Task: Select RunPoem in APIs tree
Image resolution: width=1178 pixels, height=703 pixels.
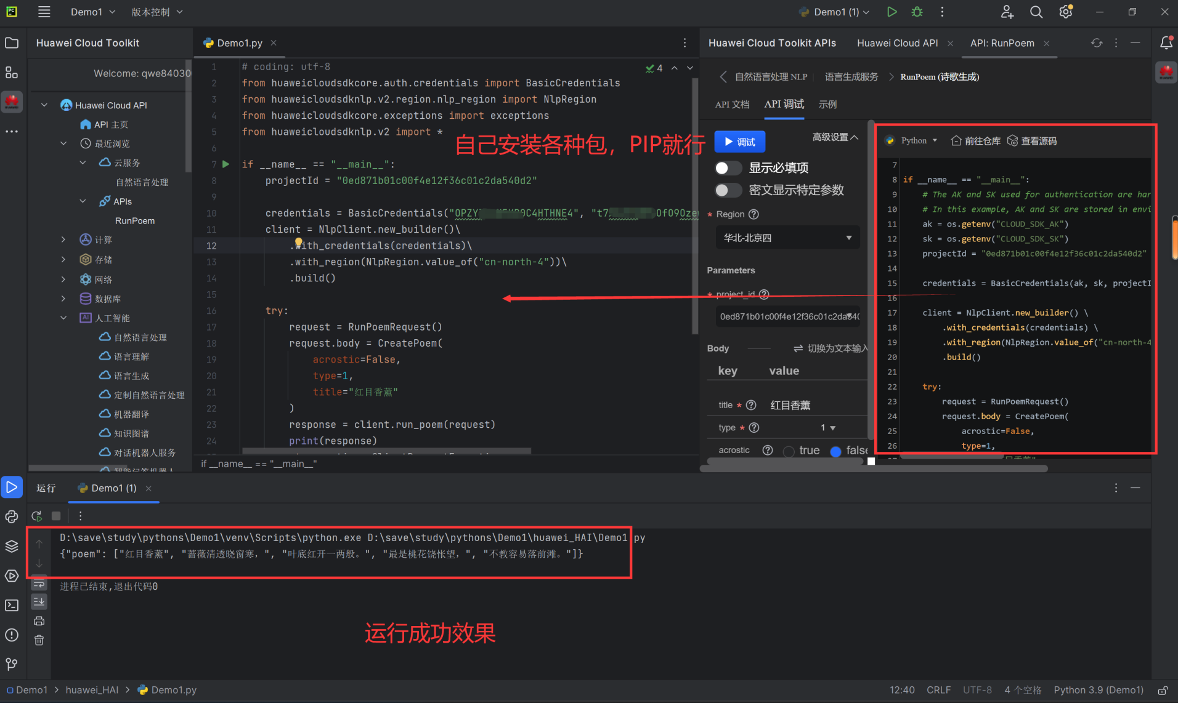Action: (135, 220)
